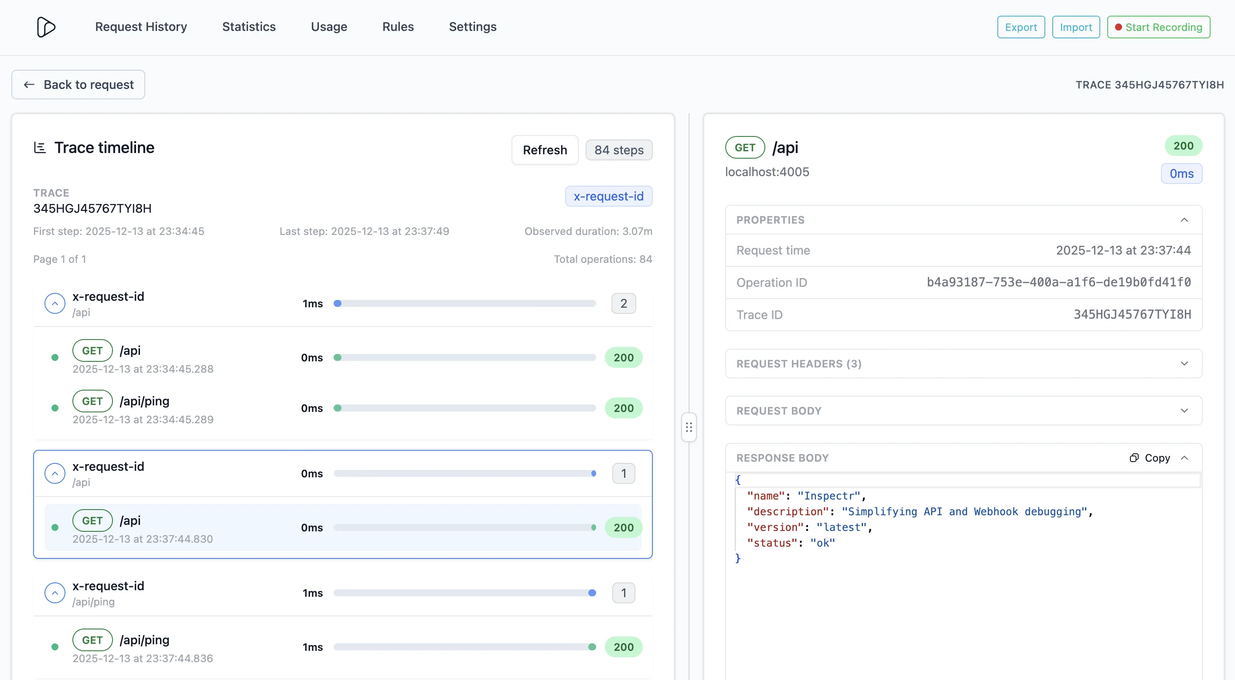Click the GET method badge in details header
The width and height of the screenshot is (1235, 680).
click(744, 148)
